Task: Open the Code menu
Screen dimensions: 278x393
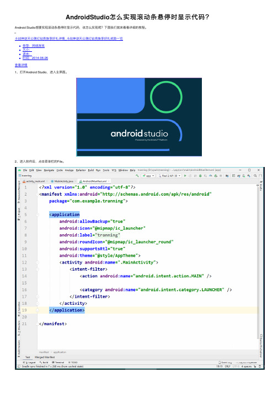Action: point(60,170)
